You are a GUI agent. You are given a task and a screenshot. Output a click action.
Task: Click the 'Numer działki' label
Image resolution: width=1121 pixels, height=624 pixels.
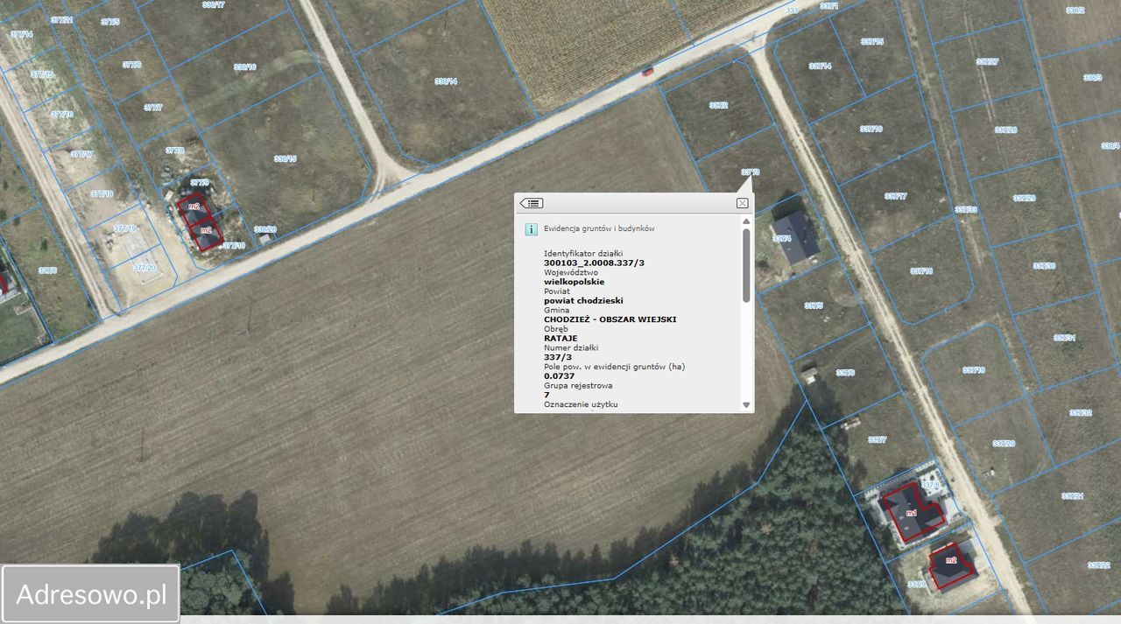(571, 347)
